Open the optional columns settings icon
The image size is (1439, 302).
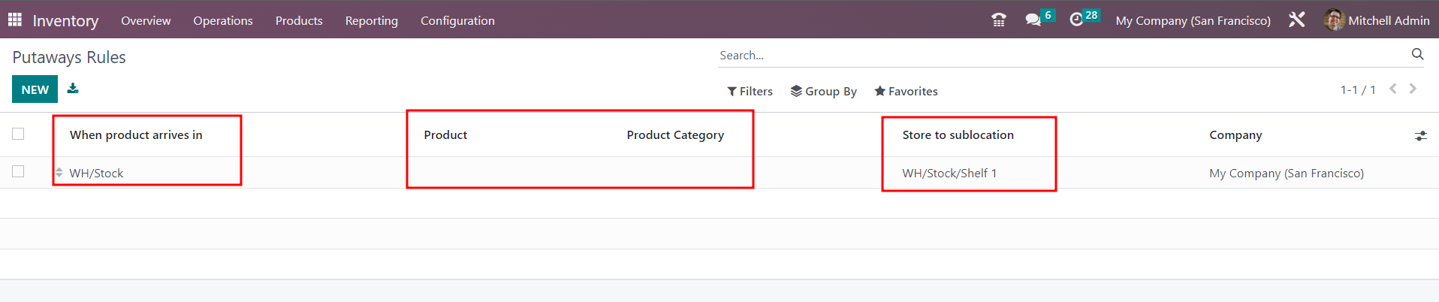[x=1420, y=136]
